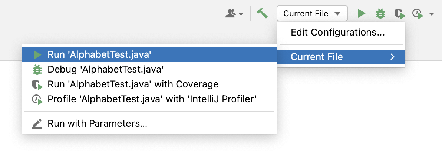Click bug icon beside Debug 'AlphabetTest.java'

pyautogui.click(x=37, y=69)
